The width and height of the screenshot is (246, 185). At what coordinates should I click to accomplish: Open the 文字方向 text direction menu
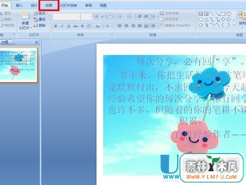point(171,13)
